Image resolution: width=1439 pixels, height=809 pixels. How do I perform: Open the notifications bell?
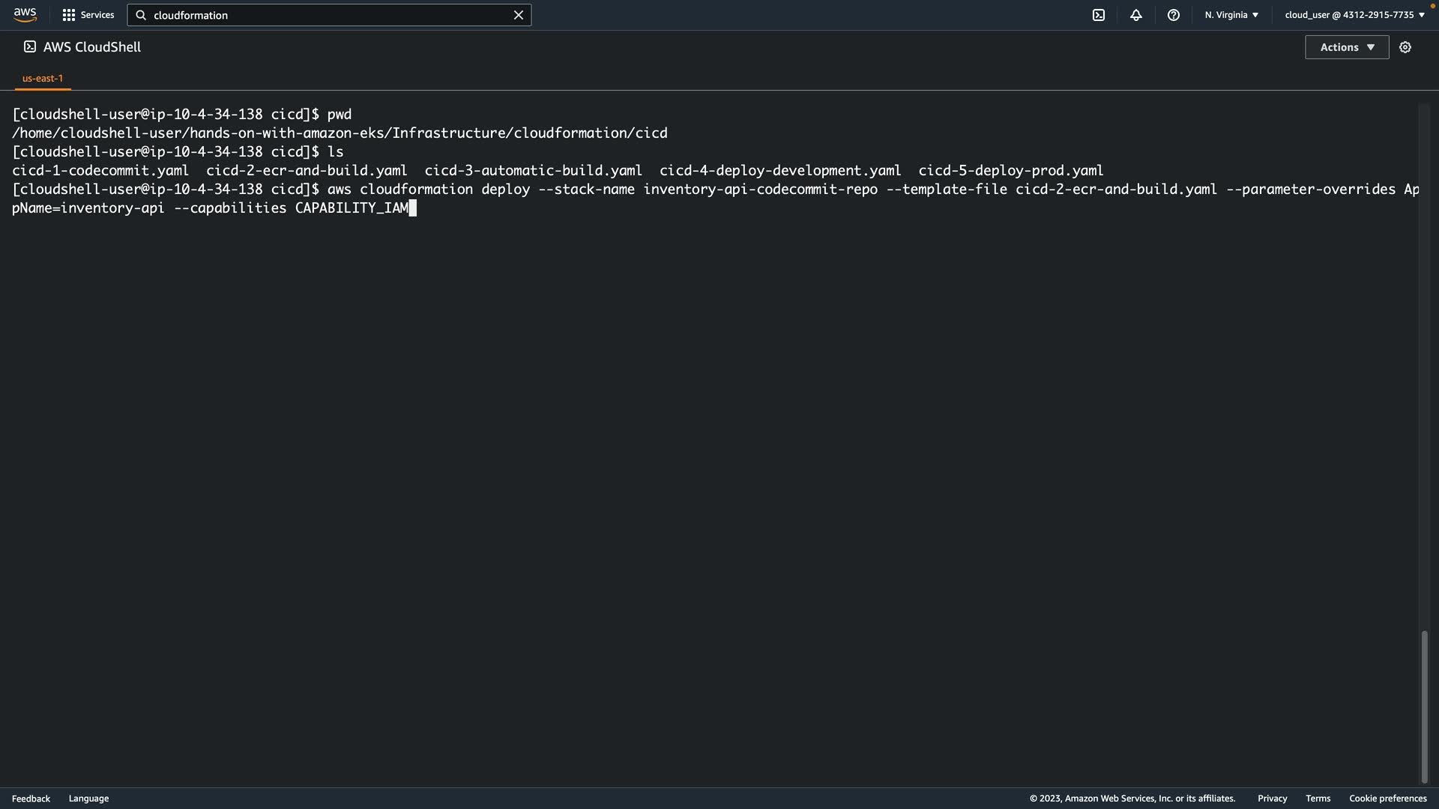[x=1136, y=15]
